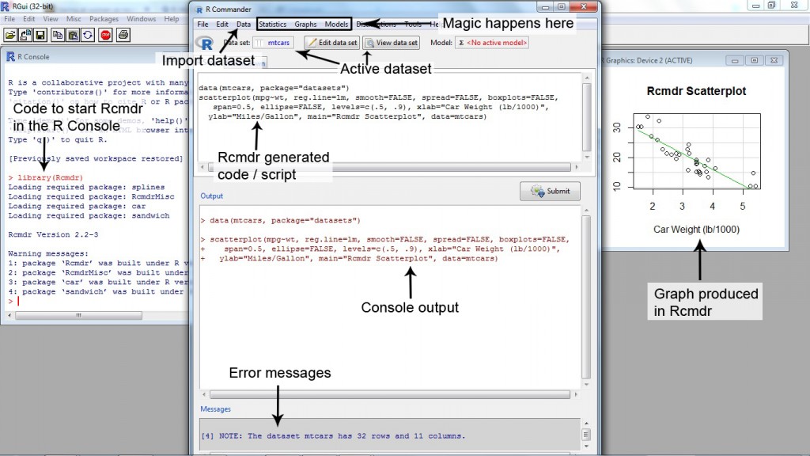This screenshot has width=810, height=456.
Task: Close the R Graphics Device window
Action: (774, 60)
